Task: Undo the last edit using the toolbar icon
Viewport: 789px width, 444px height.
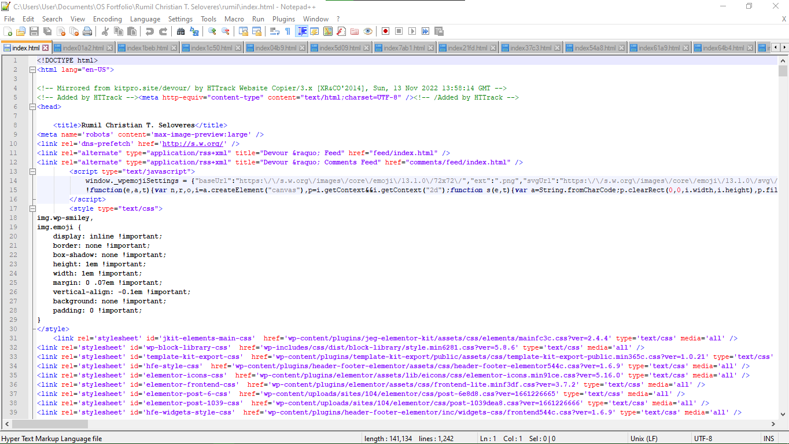Action: tap(149, 31)
